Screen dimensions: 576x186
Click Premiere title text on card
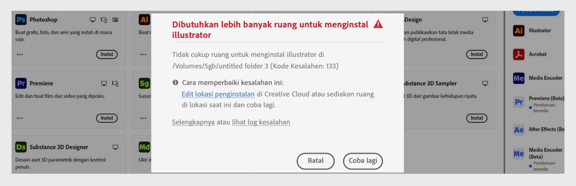41,84
